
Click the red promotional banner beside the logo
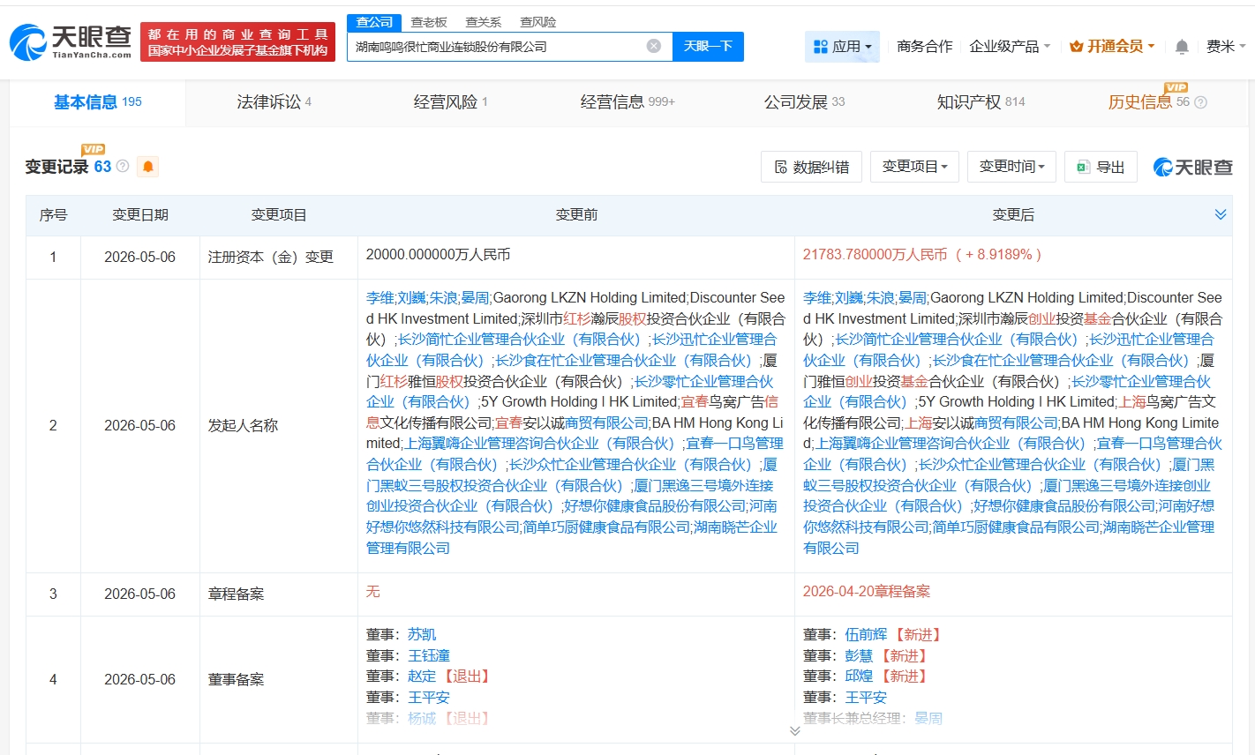(237, 41)
